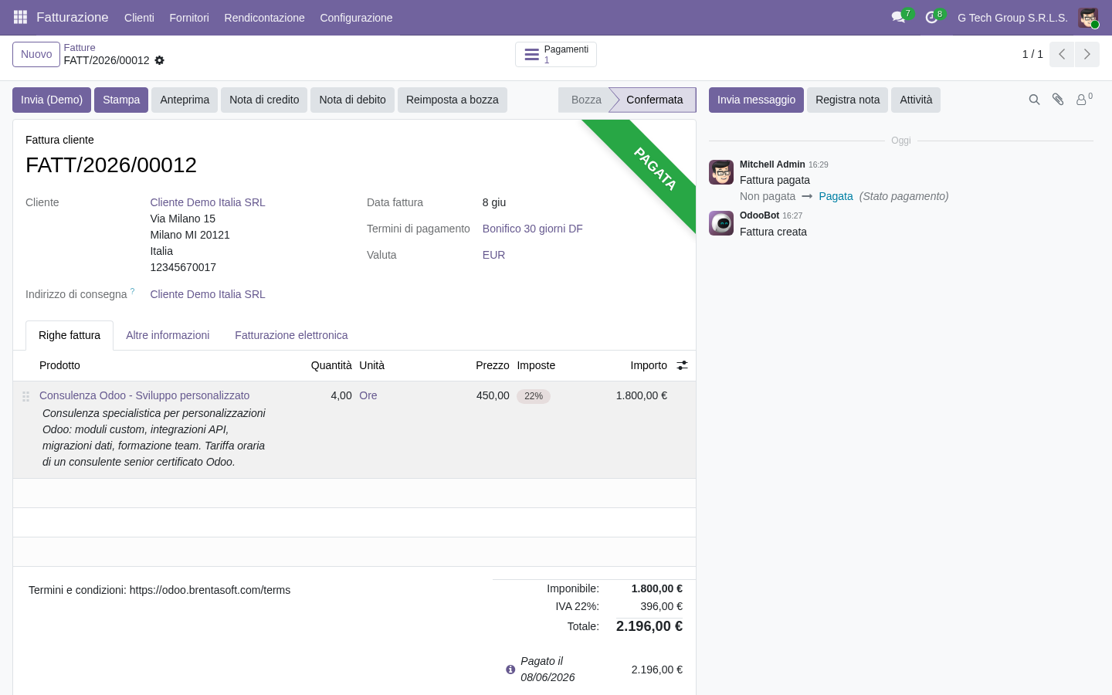
Task: Grab the drag handle of Consulenza Odoo line
Action: point(25,396)
